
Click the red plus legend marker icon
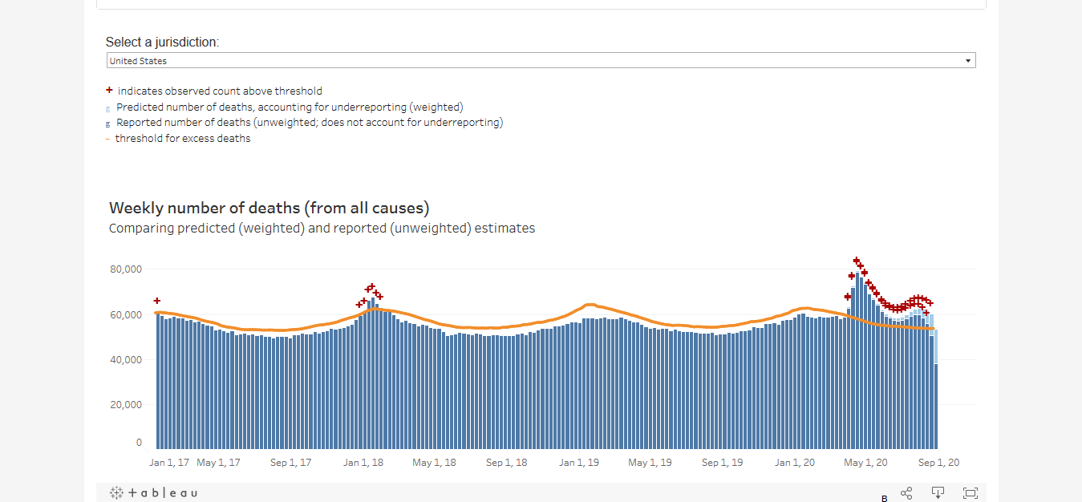(109, 91)
